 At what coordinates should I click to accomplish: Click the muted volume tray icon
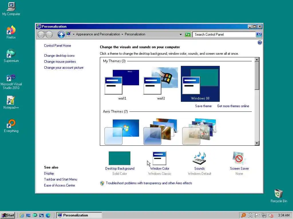[x=271, y=215]
